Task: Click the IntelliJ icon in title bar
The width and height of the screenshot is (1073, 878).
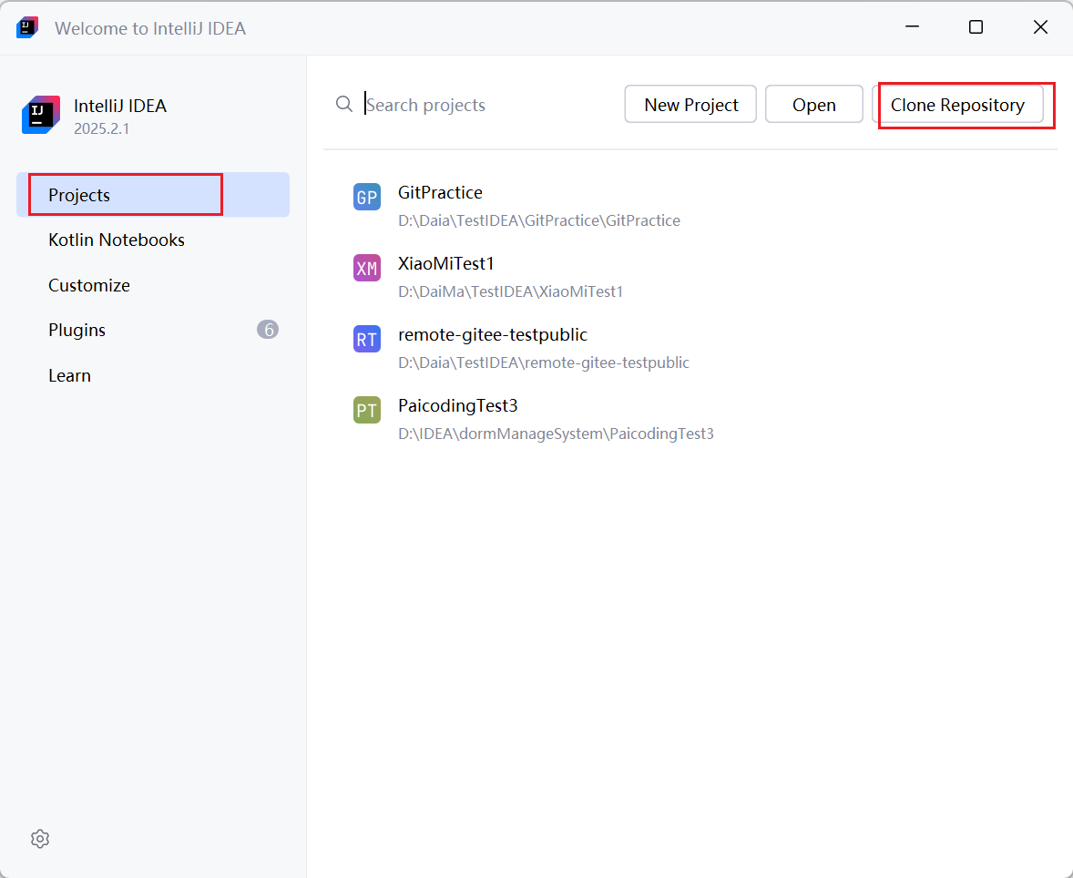Action: 27,27
